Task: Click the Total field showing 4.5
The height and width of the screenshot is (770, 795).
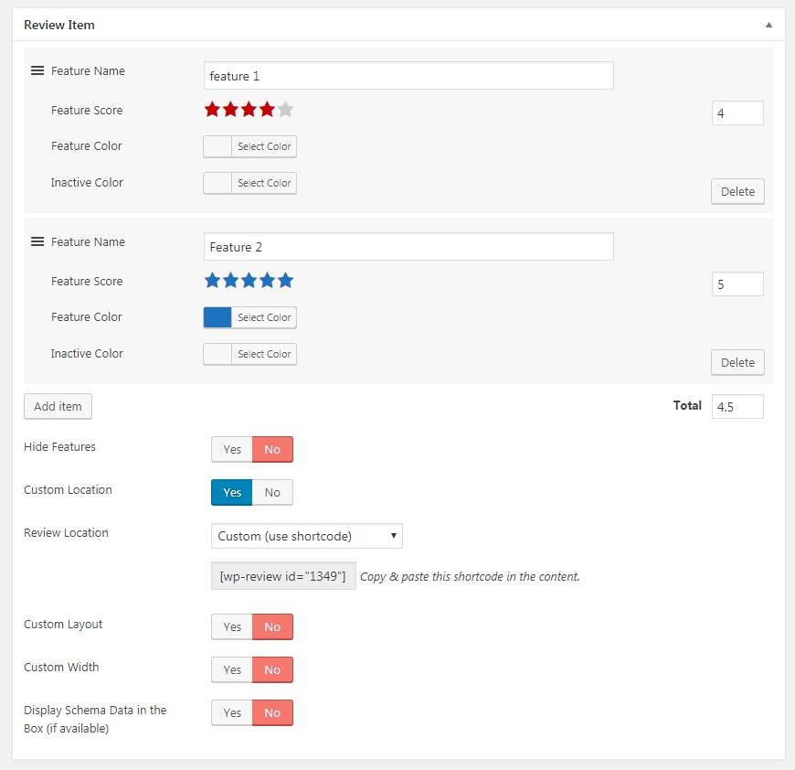Action: 737,407
